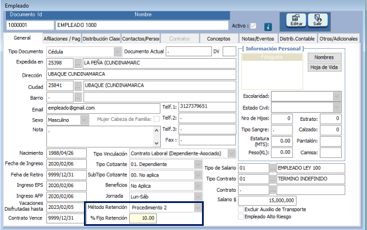Click the Camisa size field
The height and width of the screenshot is (230, 367).
(x=331, y=153)
